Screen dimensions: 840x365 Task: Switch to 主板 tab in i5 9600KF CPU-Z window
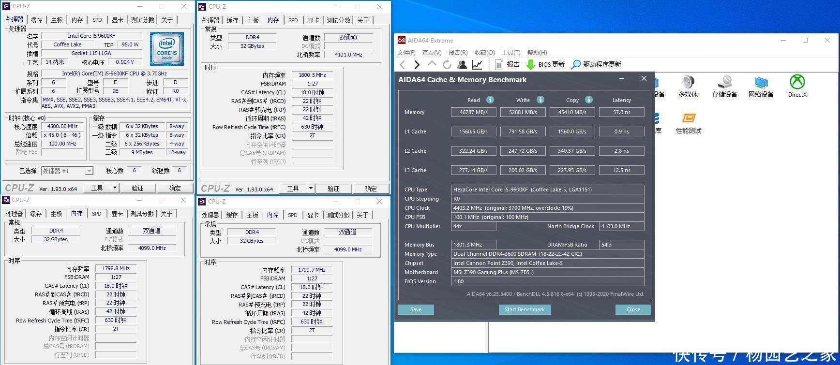[57, 20]
